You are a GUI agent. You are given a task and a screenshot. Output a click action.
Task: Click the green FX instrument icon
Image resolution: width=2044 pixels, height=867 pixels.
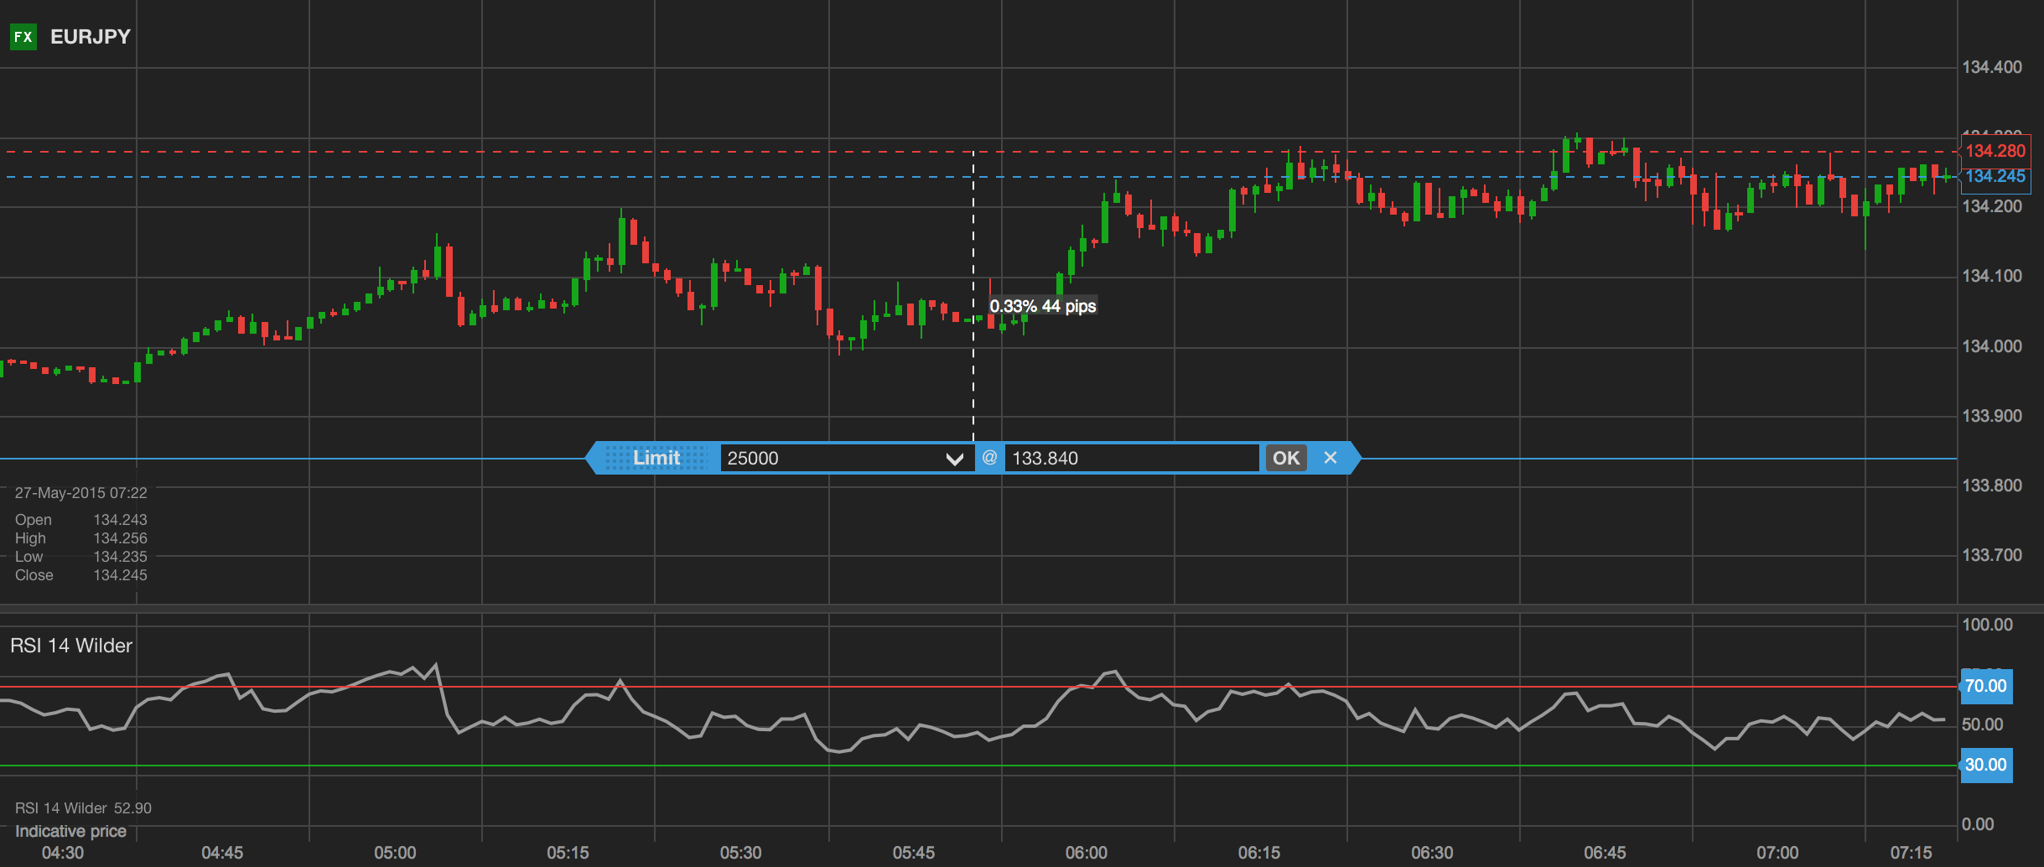coord(23,37)
